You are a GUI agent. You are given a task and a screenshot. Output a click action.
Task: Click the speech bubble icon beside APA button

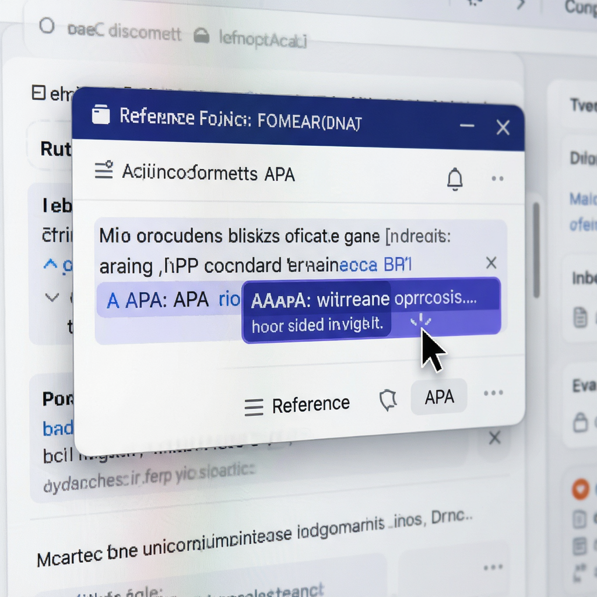(388, 401)
